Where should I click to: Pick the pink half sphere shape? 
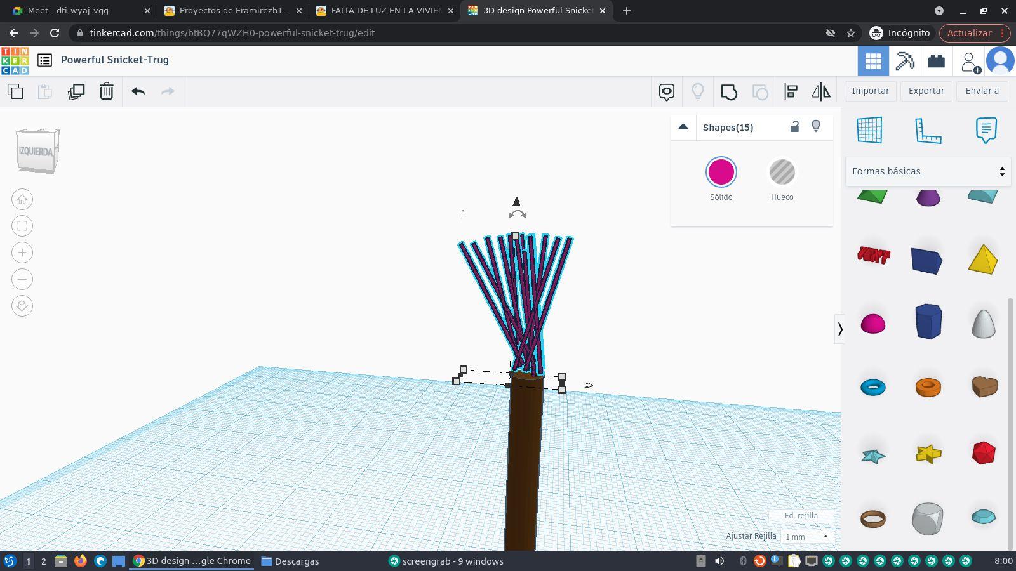pyautogui.click(x=873, y=324)
